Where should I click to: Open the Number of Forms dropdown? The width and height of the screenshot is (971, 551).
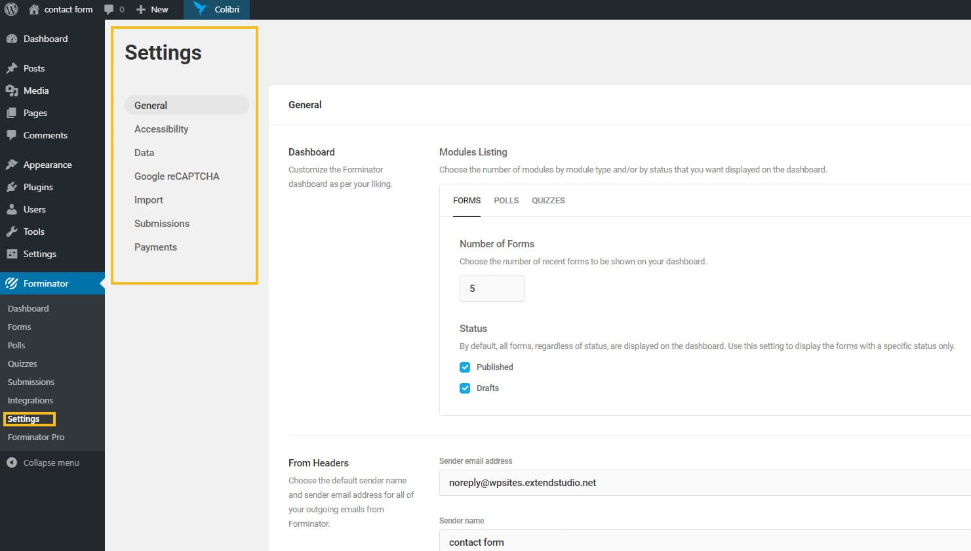click(492, 288)
